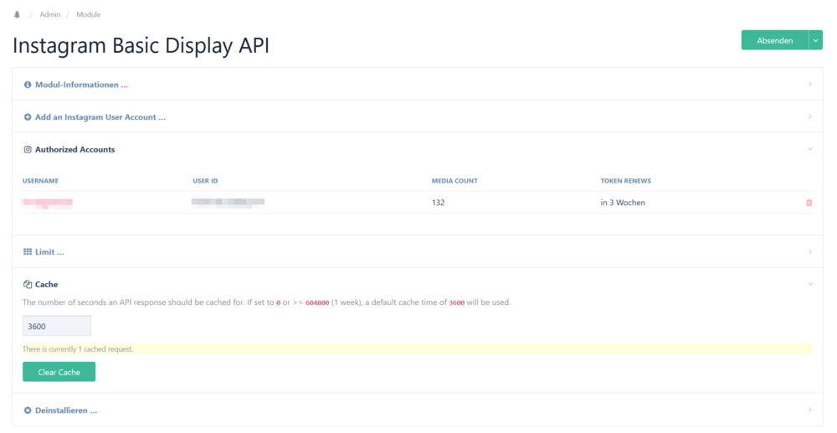Delete the authorized account via trash icon

tap(809, 203)
